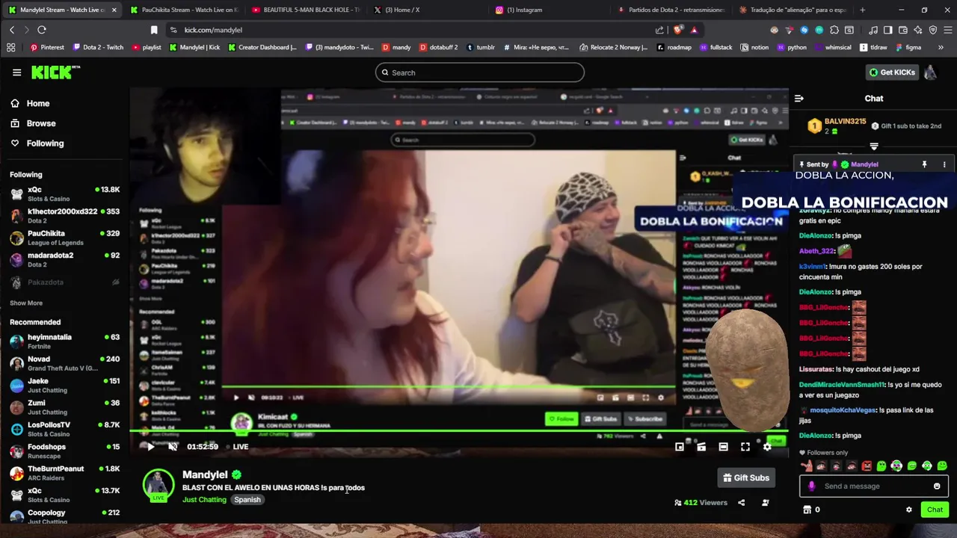The width and height of the screenshot is (957, 538).
Task: Focus the Send a message field
Action: click(874, 486)
